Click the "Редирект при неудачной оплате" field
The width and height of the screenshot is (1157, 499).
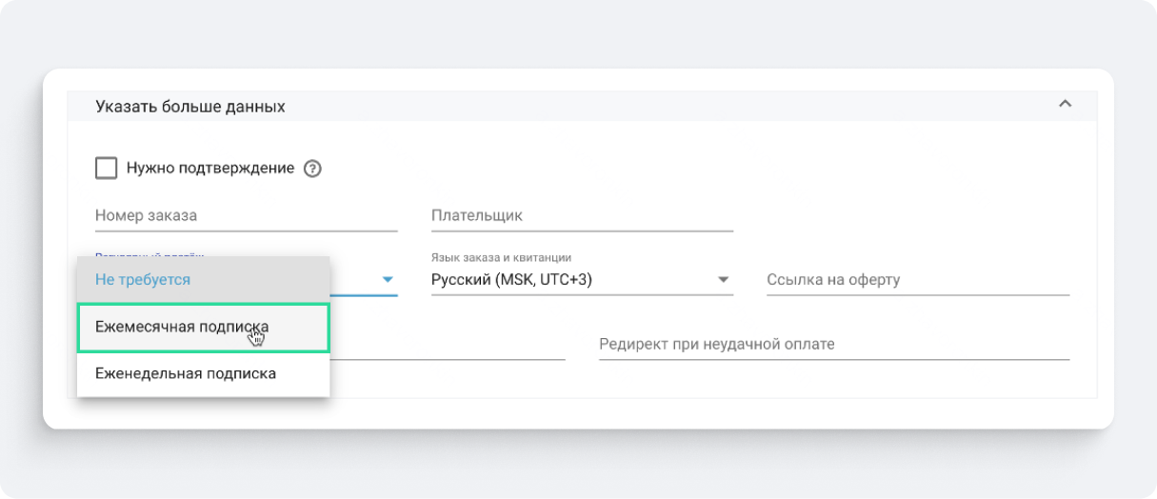[833, 344]
